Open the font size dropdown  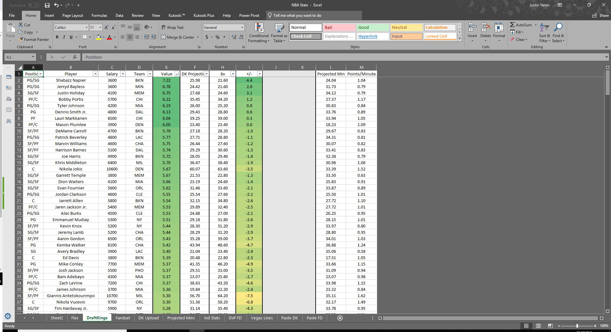click(100, 28)
